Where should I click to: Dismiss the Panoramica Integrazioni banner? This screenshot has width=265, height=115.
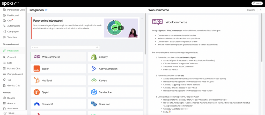tap(142, 19)
